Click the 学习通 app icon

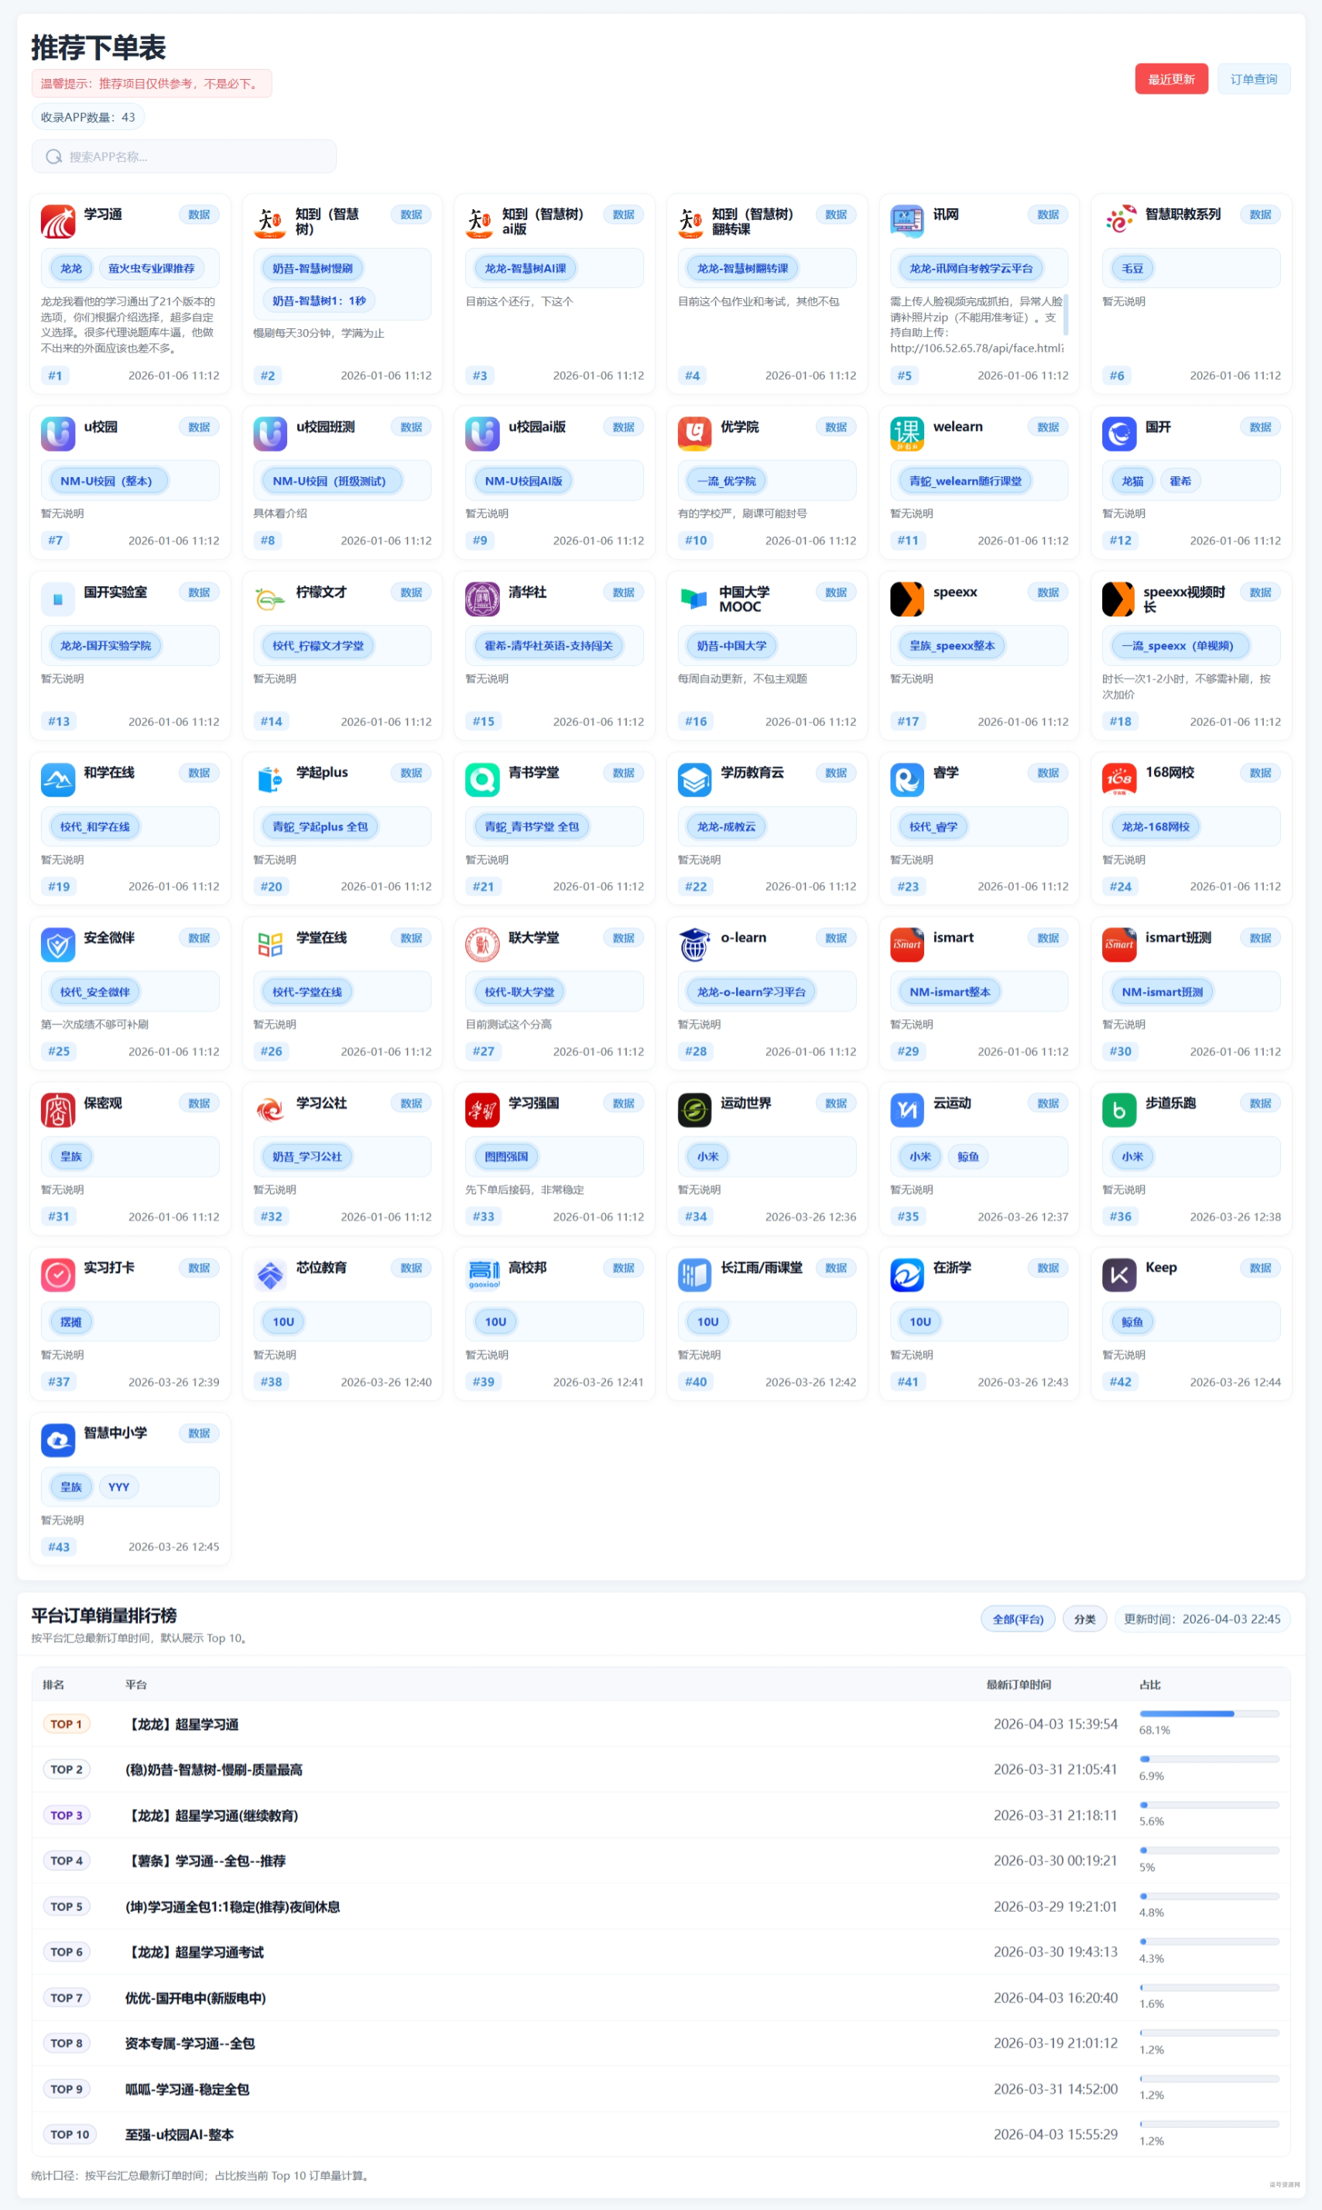58,221
